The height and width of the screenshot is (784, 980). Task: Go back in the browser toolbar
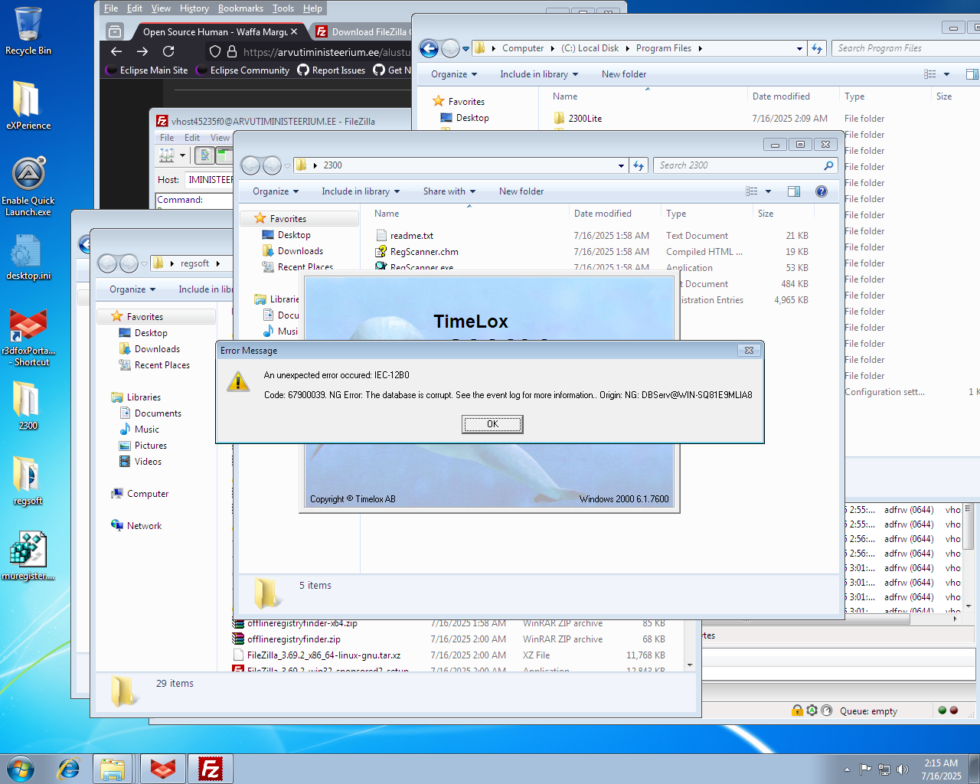tap(116, 51)
